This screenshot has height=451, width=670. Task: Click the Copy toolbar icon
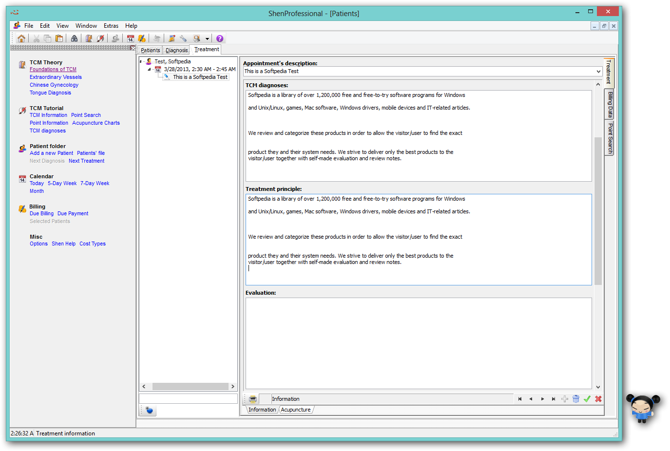click(48, 38)
